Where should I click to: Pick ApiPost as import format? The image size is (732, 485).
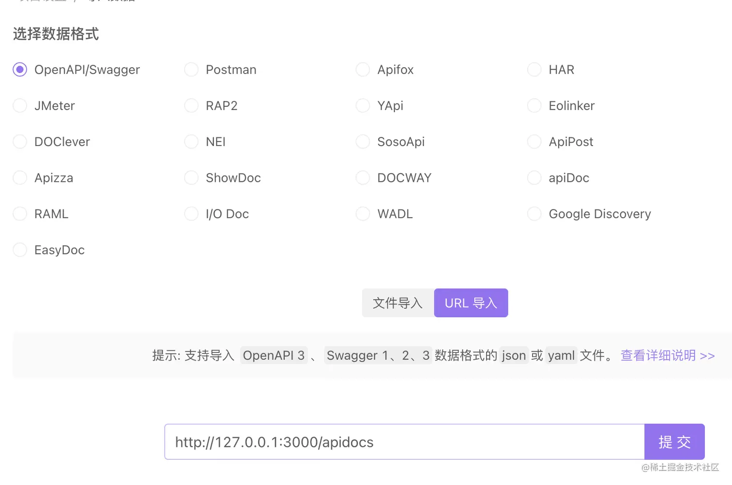point(534,142)
